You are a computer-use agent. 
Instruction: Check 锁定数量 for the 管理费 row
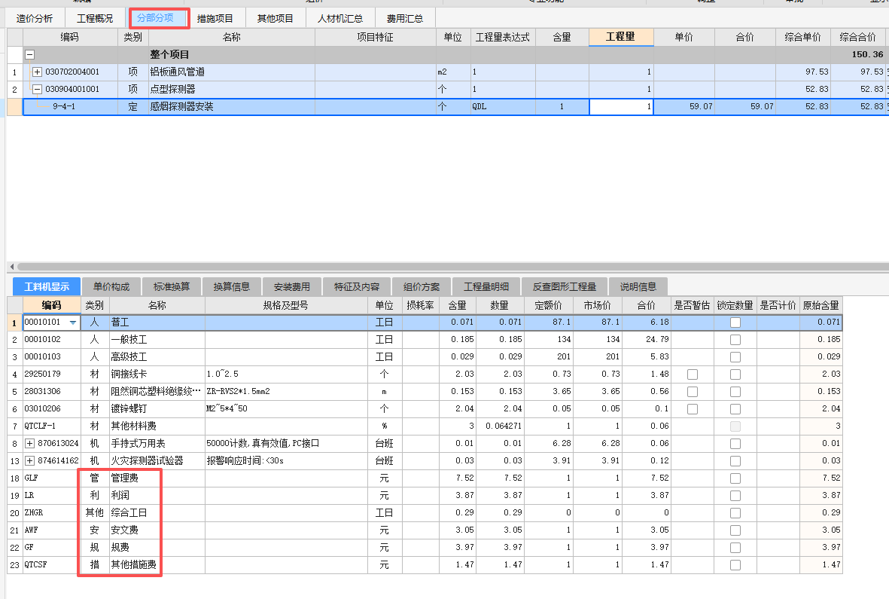[734, 478]
